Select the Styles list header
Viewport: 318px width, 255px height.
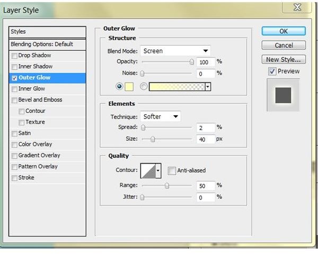tap(47, 32)
